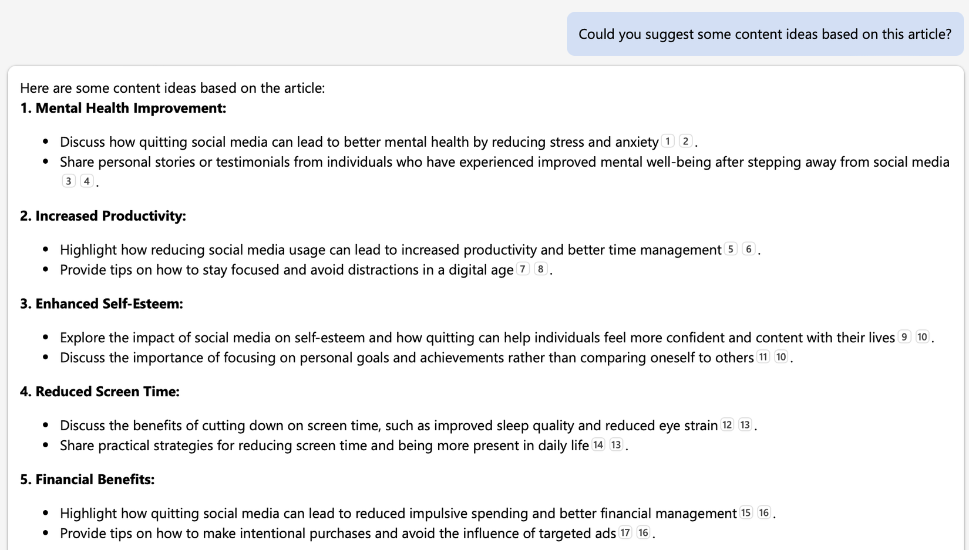Screen dimensions: 969x550
Task: Open citation 17 after targeted ads
Action: [625, 533]
